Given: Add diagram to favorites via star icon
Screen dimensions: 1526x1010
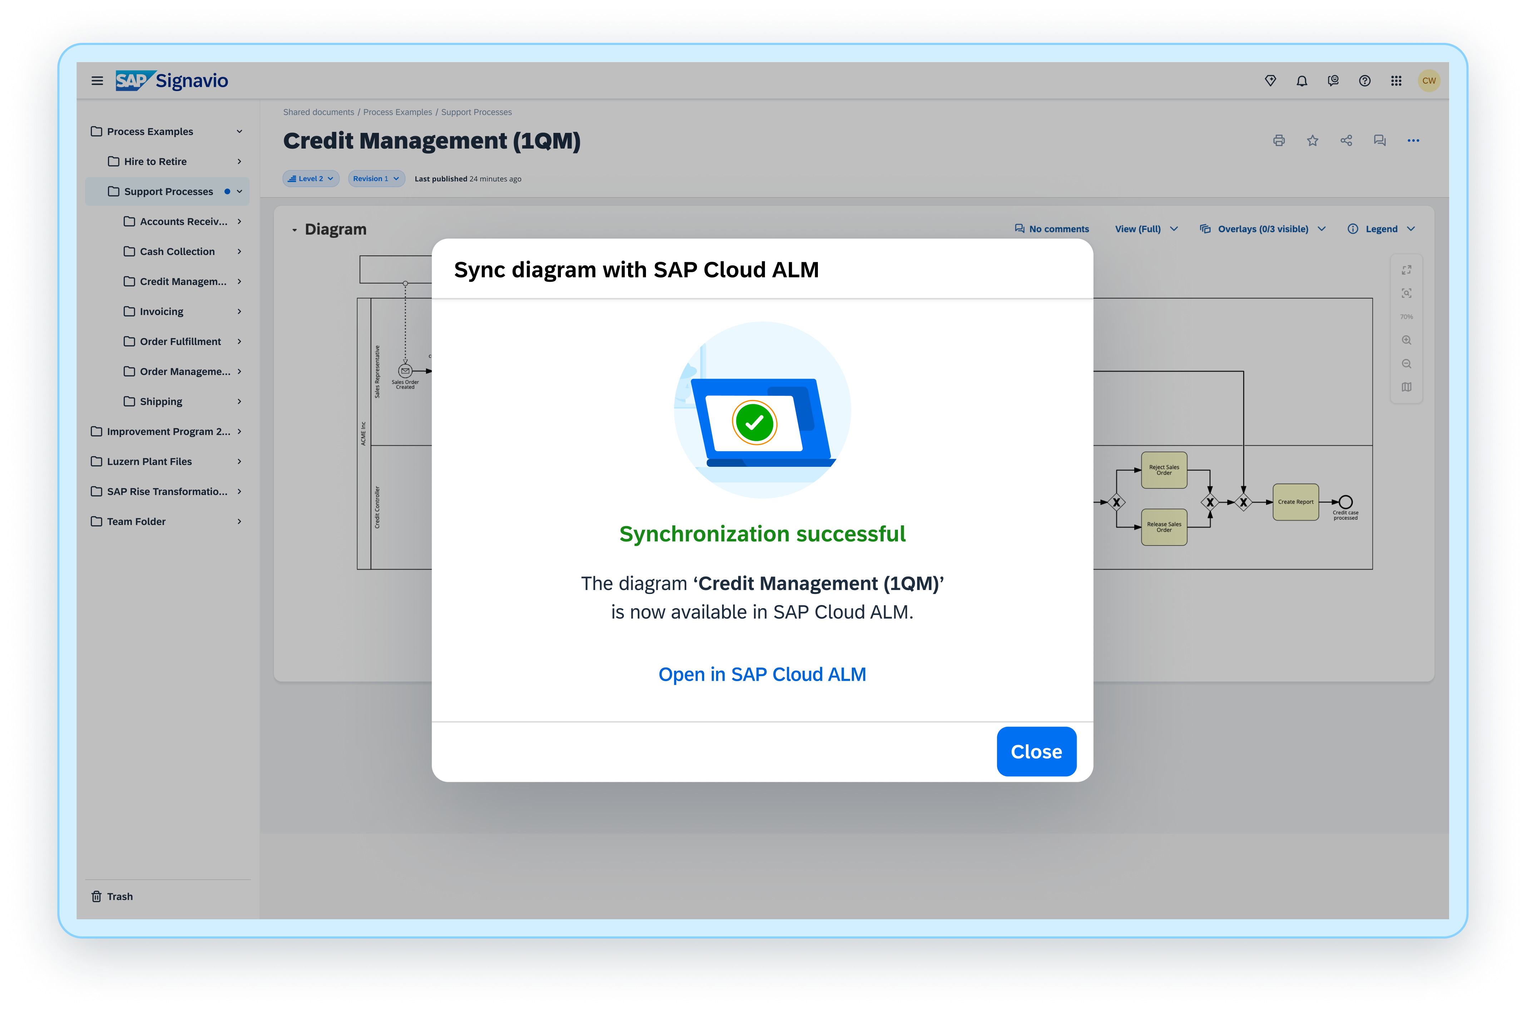Looking at the screenshot, I should [1313, 140].
